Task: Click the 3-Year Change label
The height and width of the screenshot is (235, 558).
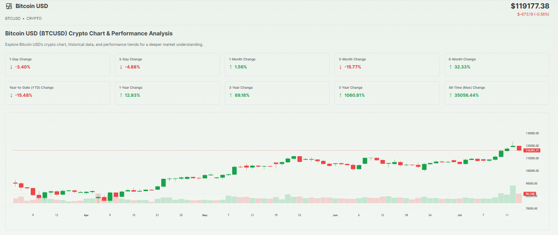Action: 241,87
